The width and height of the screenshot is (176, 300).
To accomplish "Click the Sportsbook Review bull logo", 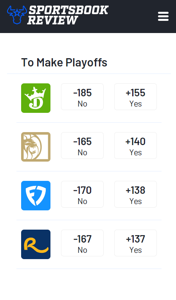I will point(17,15).
